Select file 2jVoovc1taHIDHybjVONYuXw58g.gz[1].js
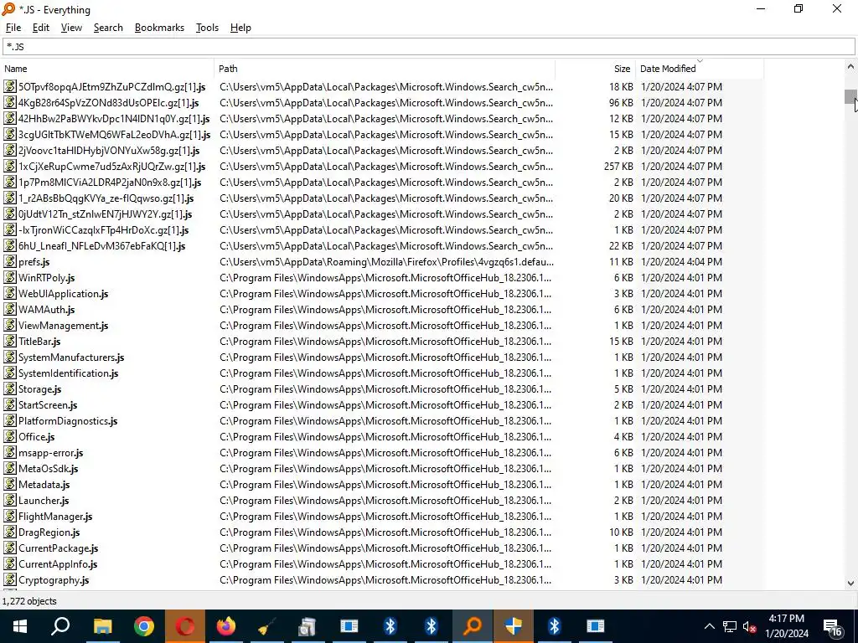Screen dimensions: 858x643 (x=109, y=151)
